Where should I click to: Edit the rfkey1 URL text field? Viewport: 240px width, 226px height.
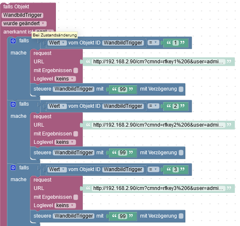(x=158, y=62)
